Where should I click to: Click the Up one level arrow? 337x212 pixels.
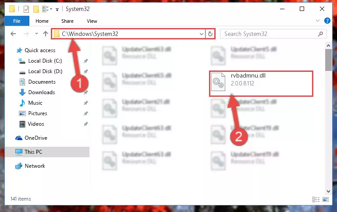point(45,34)
